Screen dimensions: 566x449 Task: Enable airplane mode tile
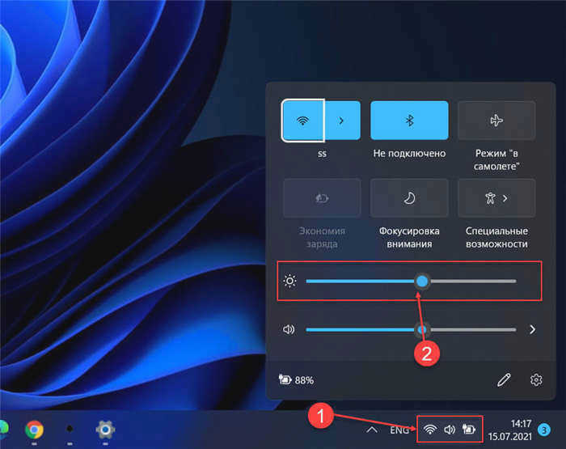coord(496,121)
